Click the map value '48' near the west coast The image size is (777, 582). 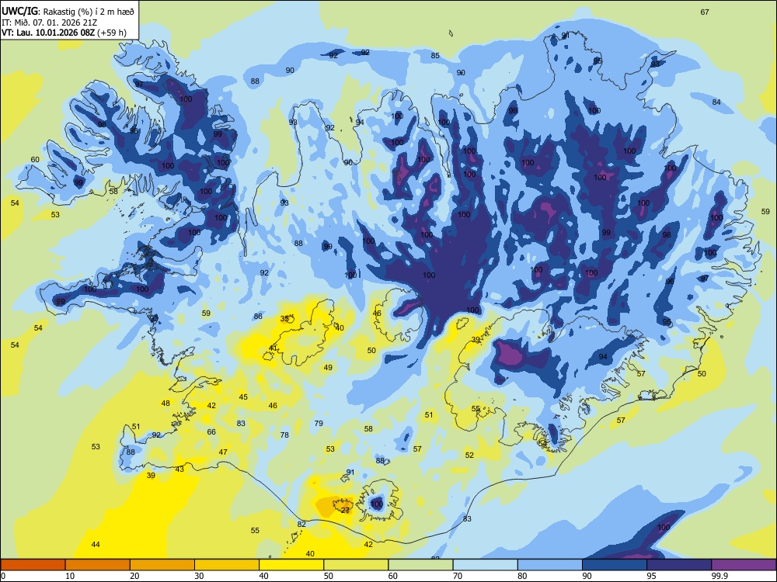point(166,403)
